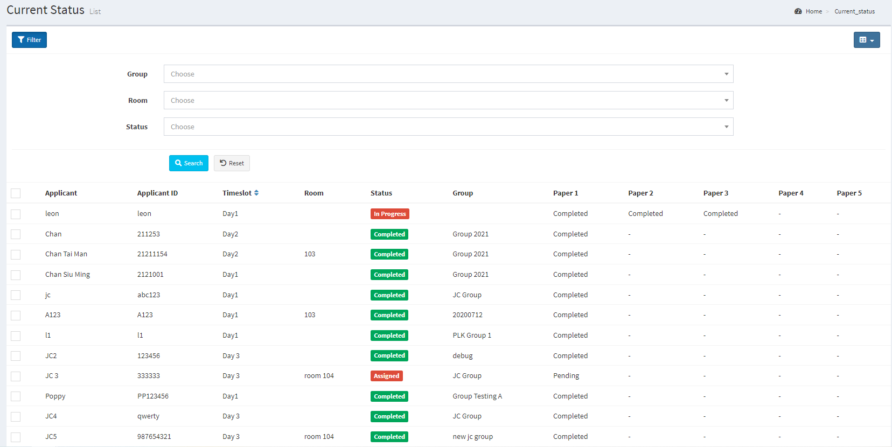Click the Timeslot sort arrows icon
This screenshot has width=892, height=447.
click(256, 193)
